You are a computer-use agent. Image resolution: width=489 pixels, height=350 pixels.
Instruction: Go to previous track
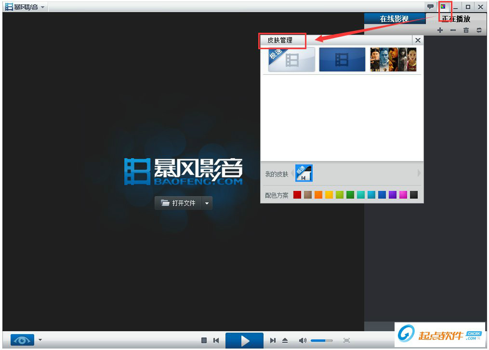click(x=216, y=340)
